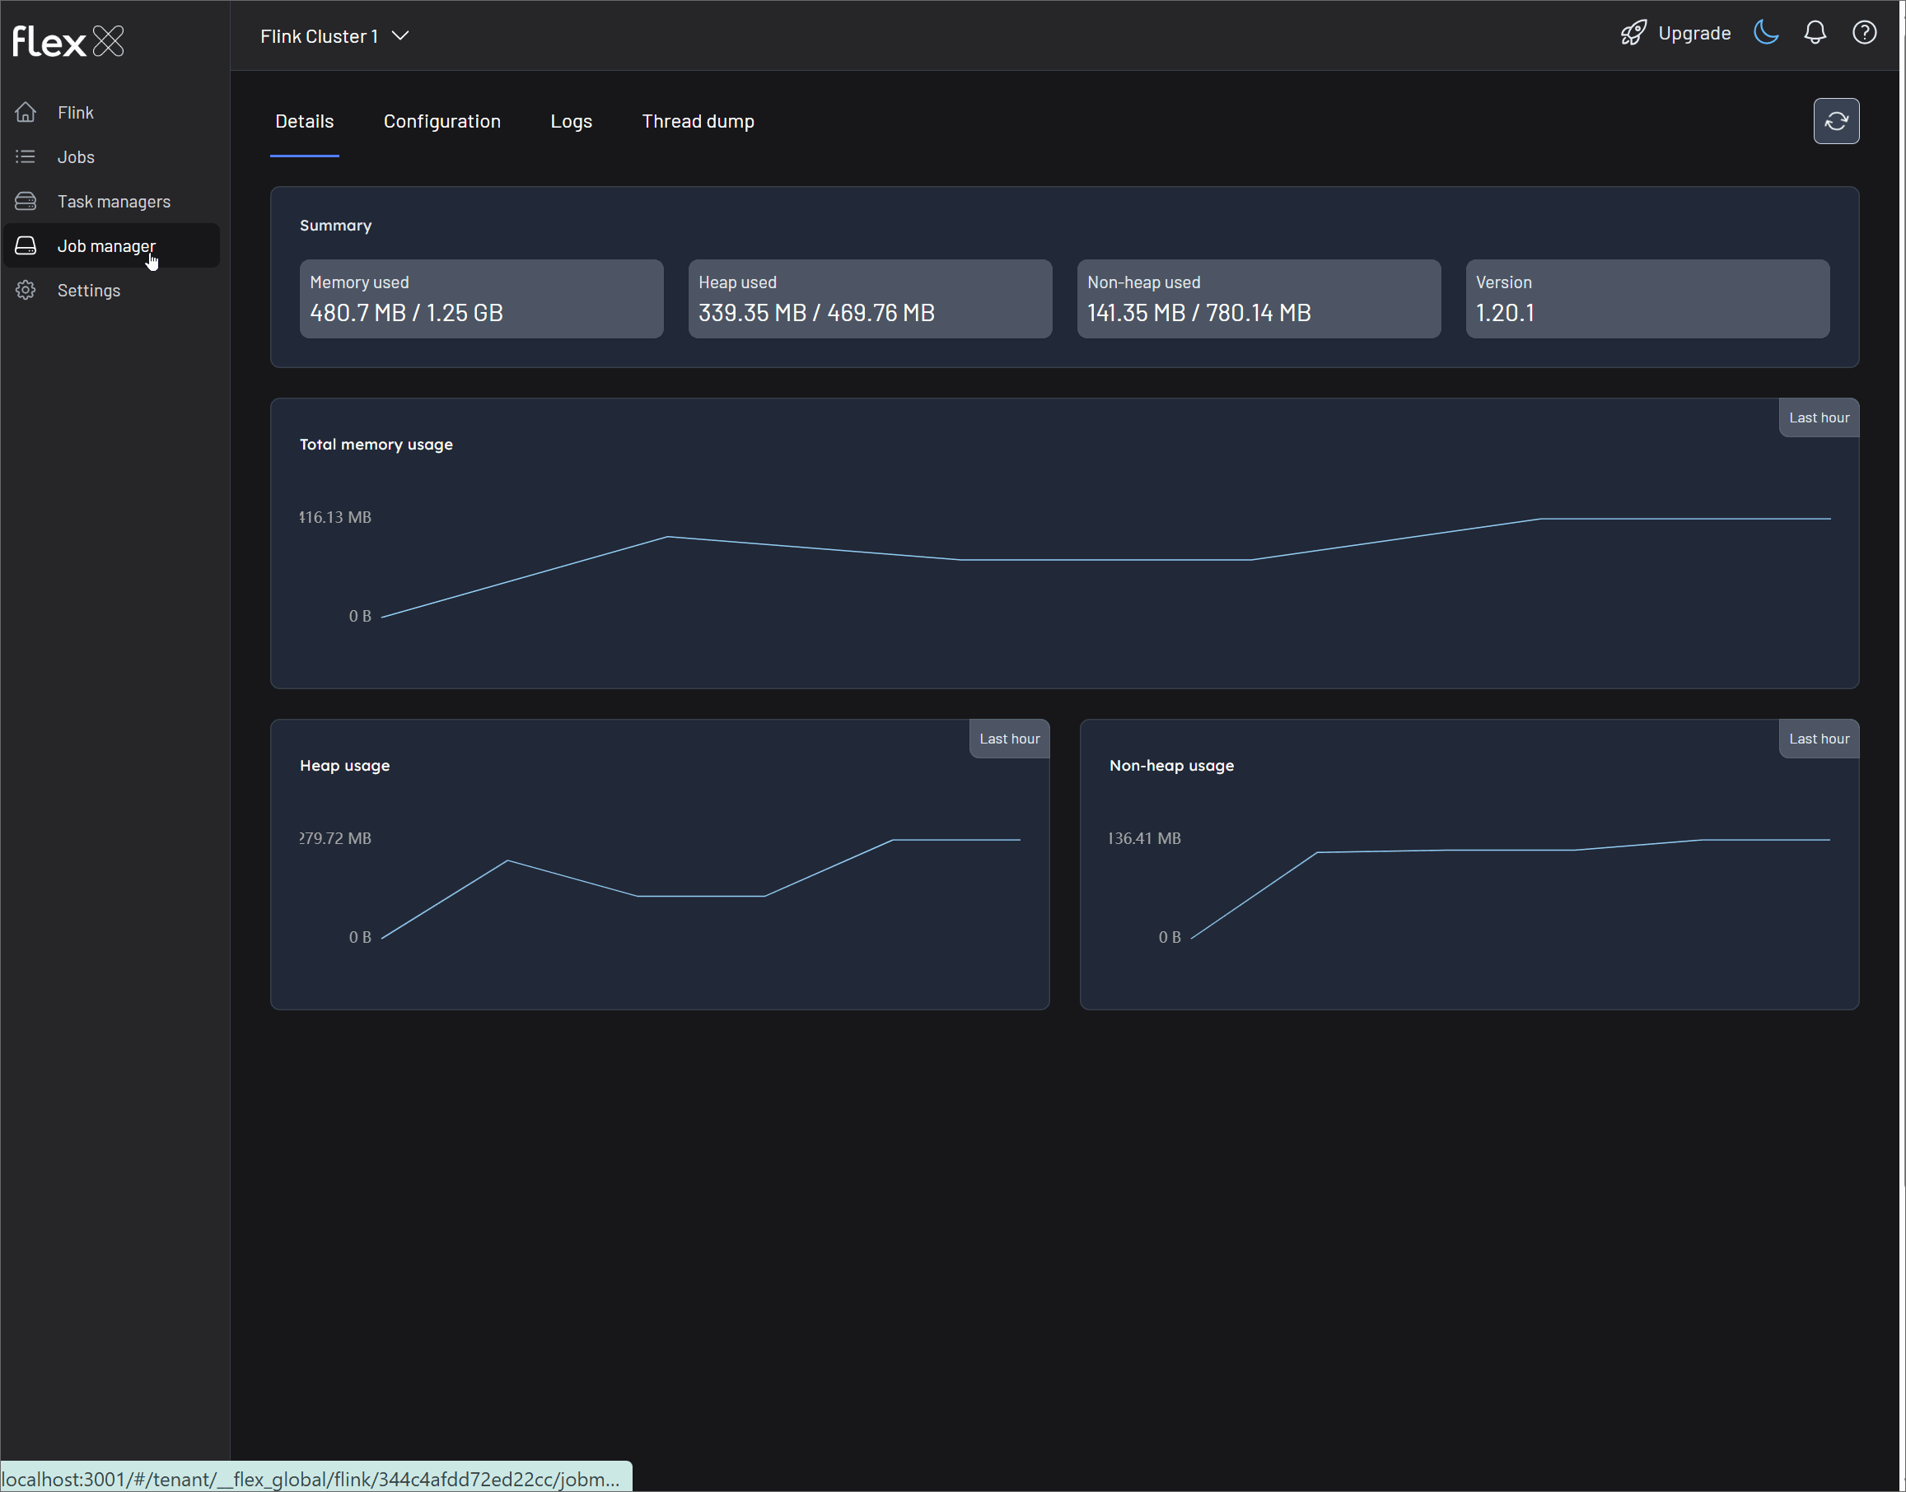Switch to the Logs tab
Viewport: 1906px width, 1492px height.
coord(572,121)
